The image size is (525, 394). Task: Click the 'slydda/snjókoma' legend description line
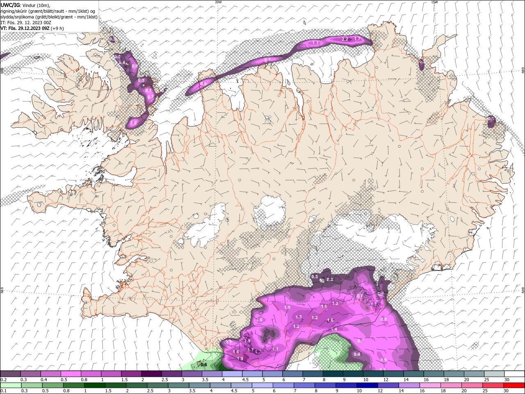[x=49, y=17]
